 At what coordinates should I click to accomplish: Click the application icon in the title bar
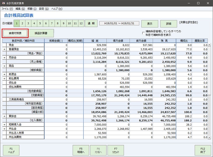pos(3,3)
